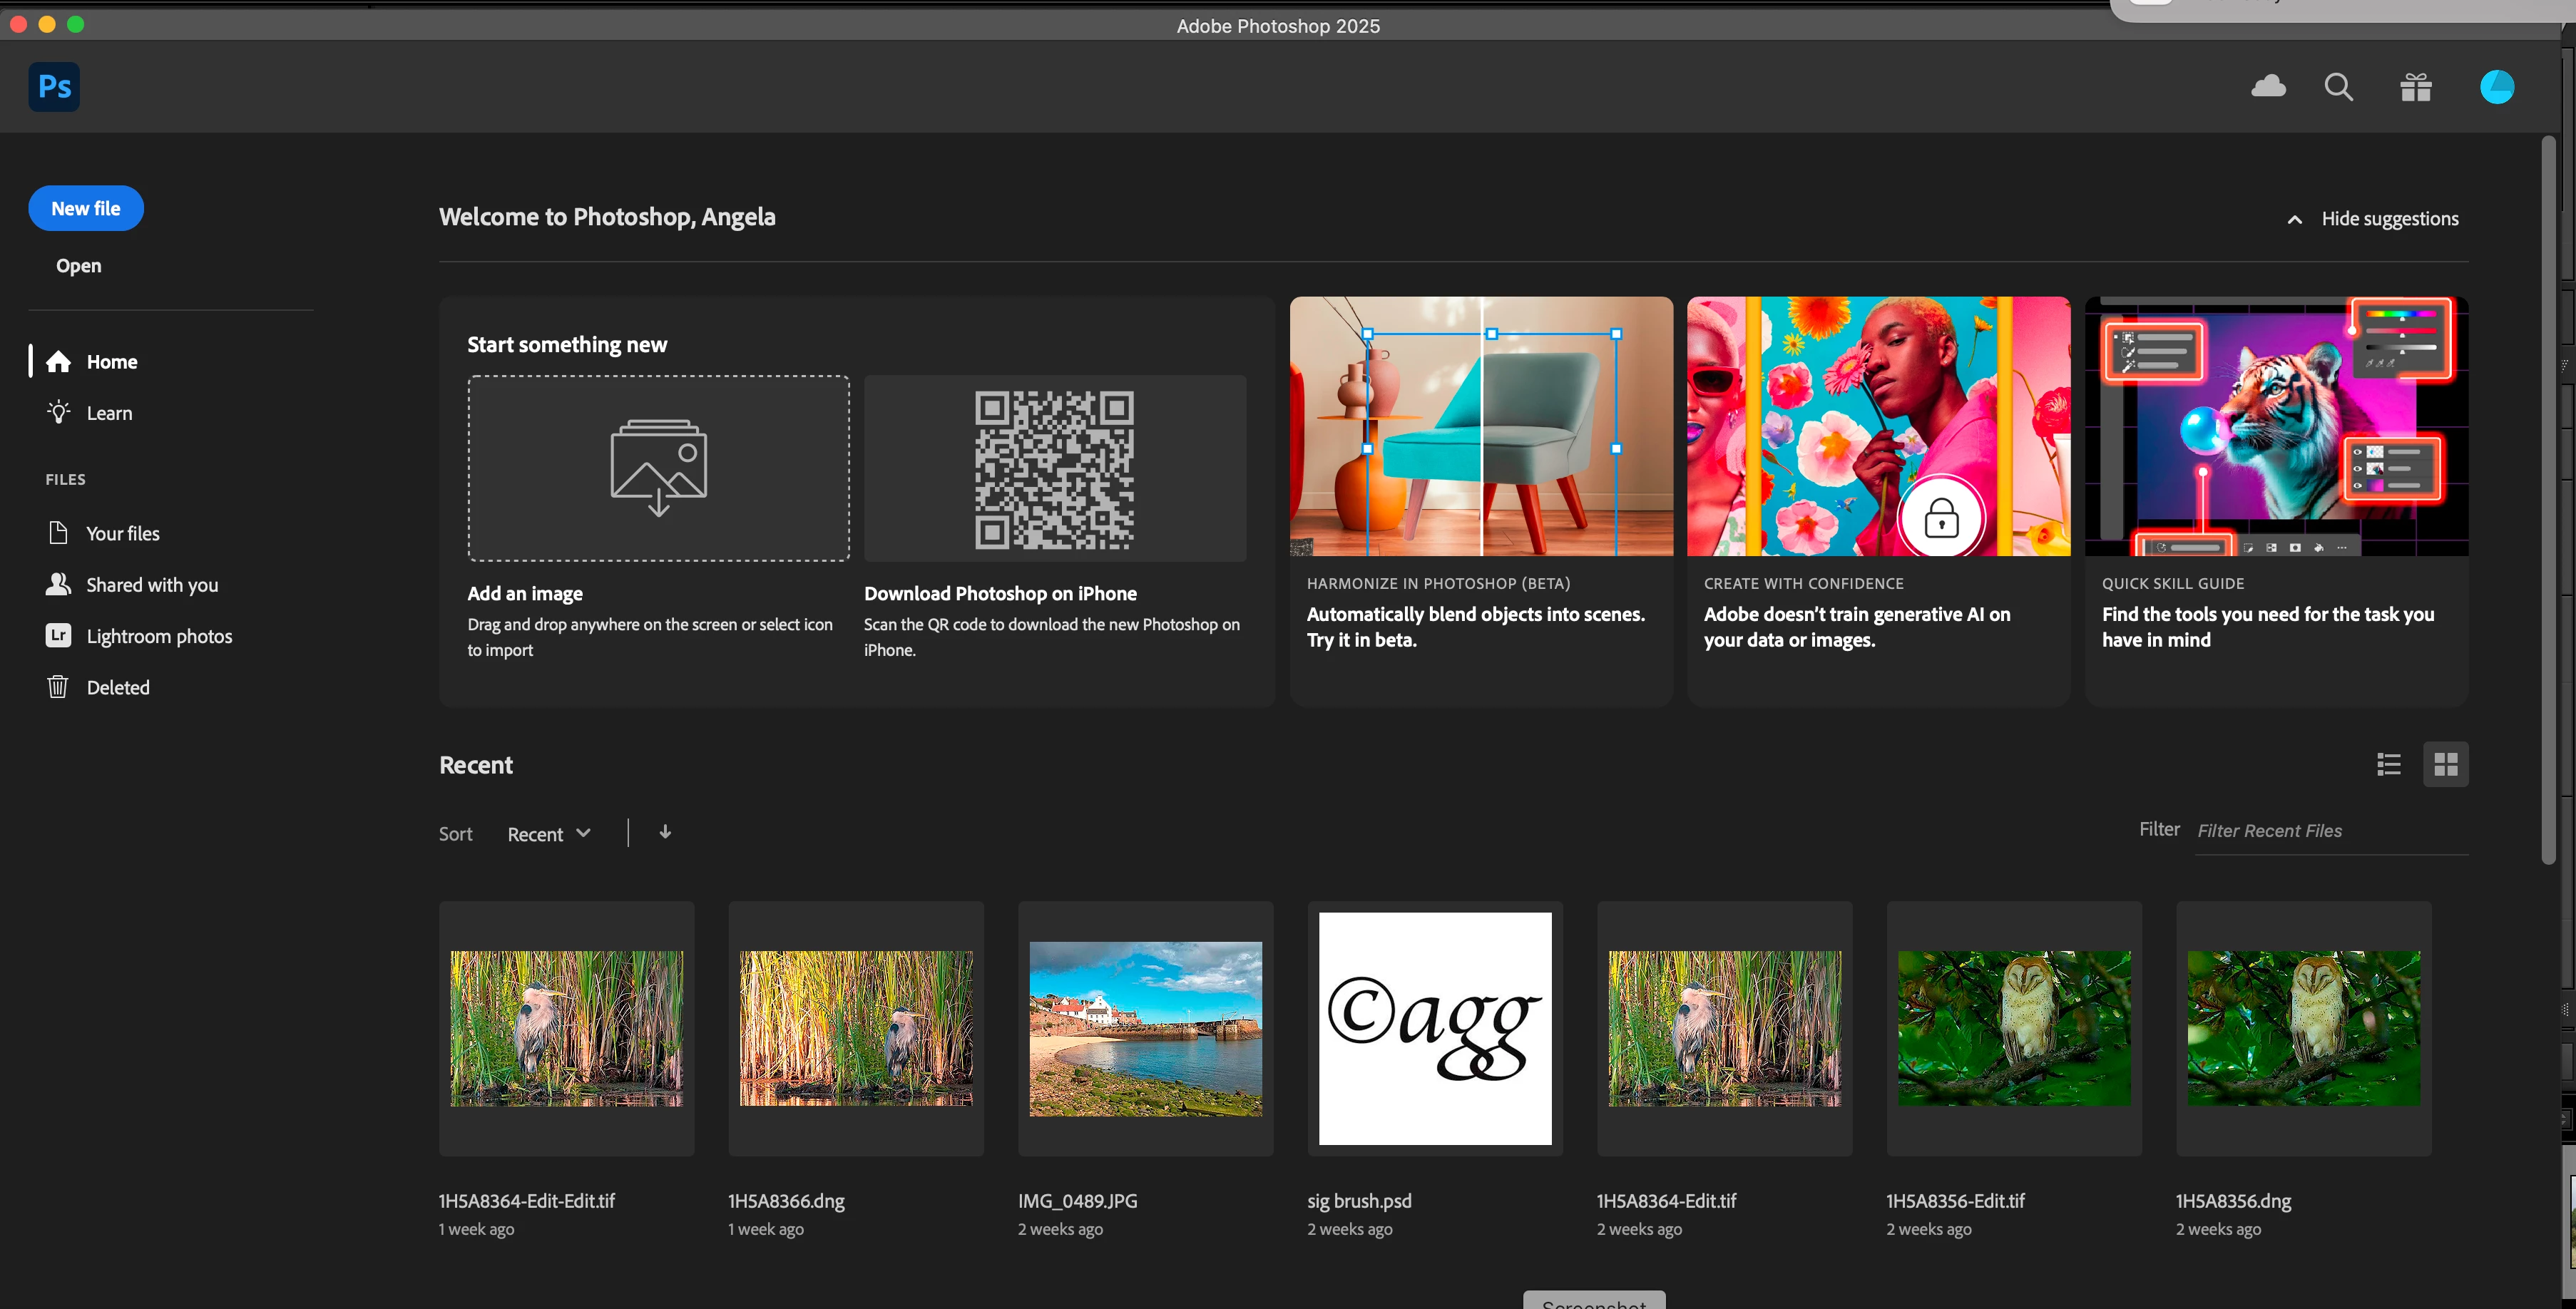Open the Recent sort dropdown
2576x1309 pixels.
tap(548, 834)
